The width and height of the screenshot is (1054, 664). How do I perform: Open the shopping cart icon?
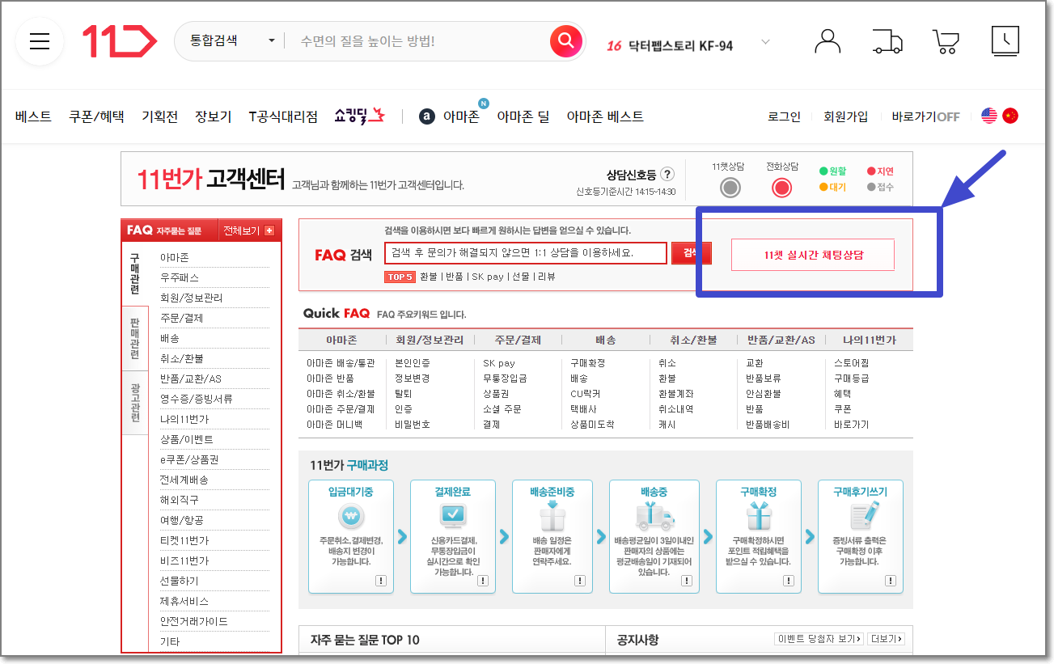point(946,41)
